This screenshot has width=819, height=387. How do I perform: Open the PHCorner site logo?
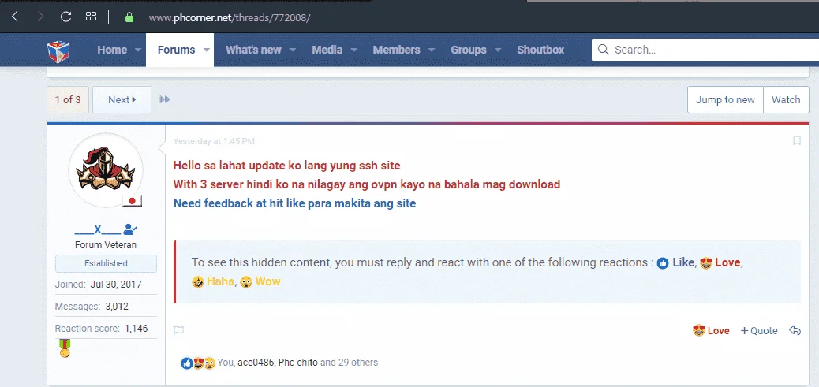58,50
